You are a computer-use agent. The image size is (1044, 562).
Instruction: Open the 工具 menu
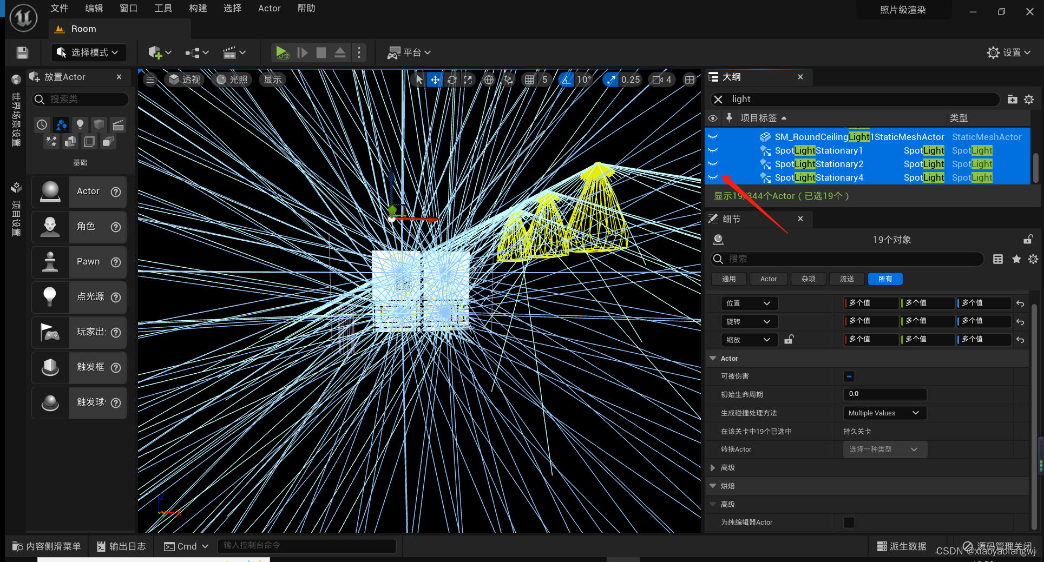tap(163, 8)
